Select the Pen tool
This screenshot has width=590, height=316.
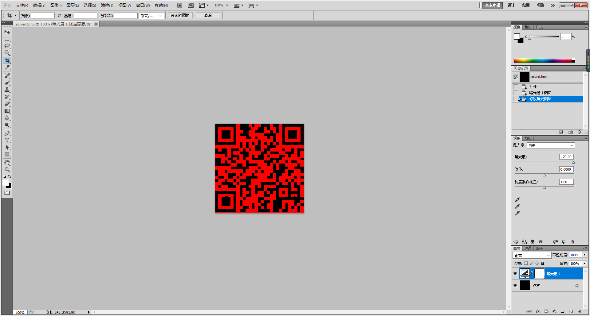coord(7,133)
